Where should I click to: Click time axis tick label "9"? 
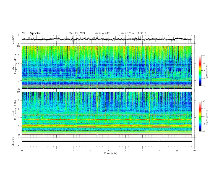click(177, 150)
